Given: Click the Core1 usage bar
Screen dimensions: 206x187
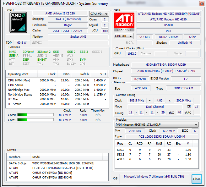Looking at the screenshot, I should (35, 120).
